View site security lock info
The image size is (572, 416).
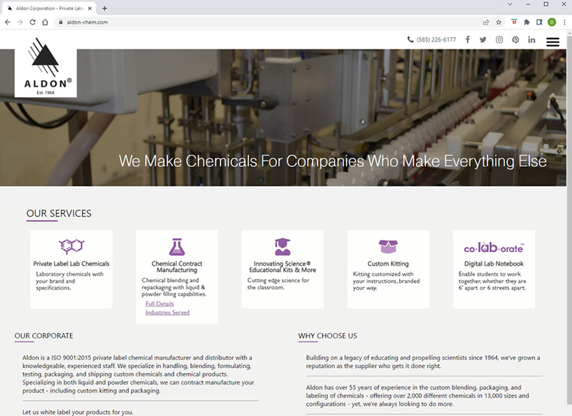coord(61,22)
